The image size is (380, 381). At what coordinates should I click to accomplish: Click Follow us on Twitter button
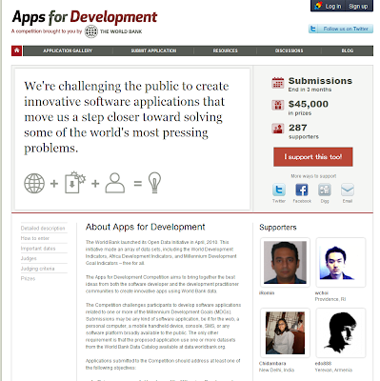click(341, 29)
